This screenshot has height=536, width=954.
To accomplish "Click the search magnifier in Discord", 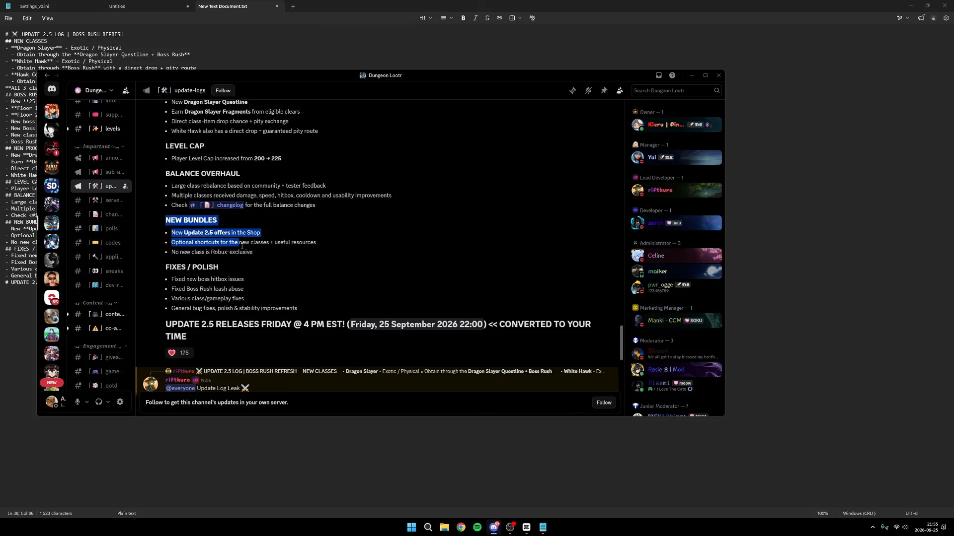I will point(716,90).
